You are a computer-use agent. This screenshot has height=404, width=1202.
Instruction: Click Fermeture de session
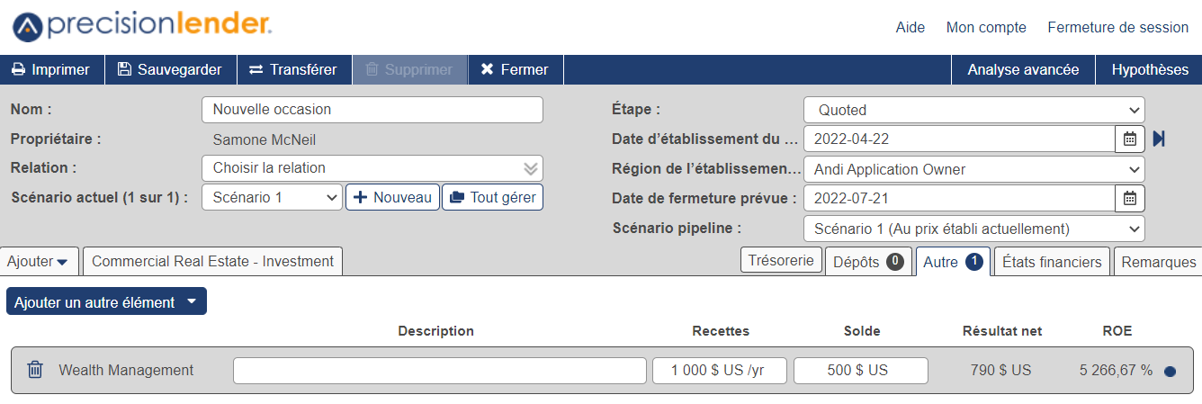pos(1118,28)
